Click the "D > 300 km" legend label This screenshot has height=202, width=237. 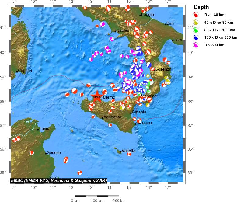(x=214, y=45)
